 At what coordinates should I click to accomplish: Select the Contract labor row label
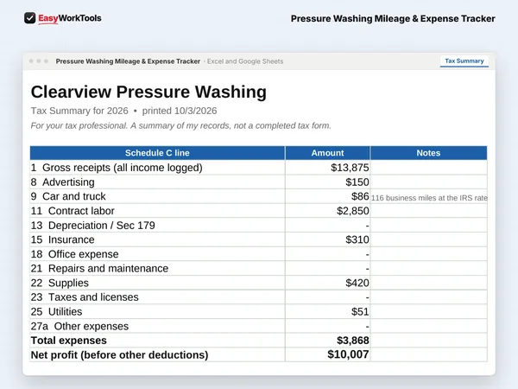[x=73, y=211]
